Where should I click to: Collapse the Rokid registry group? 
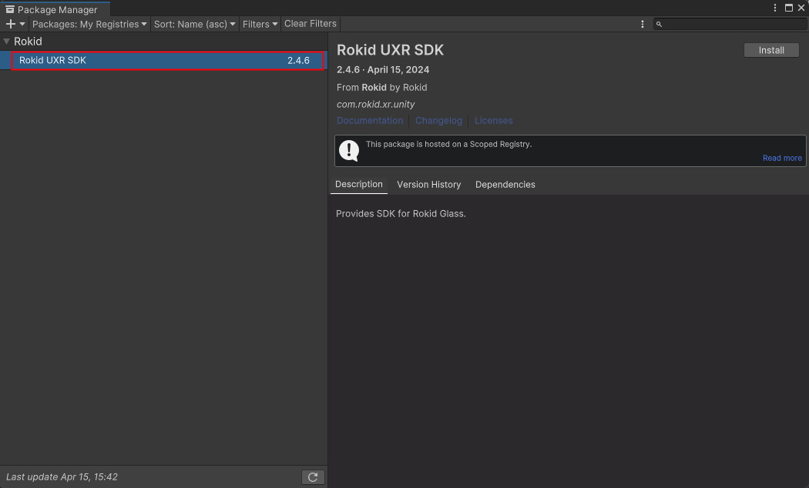[7, 42]
